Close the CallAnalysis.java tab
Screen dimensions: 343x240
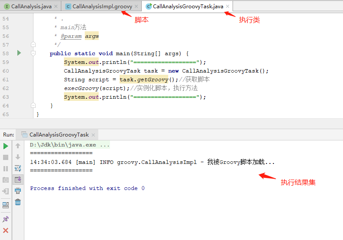coord(56,7)
